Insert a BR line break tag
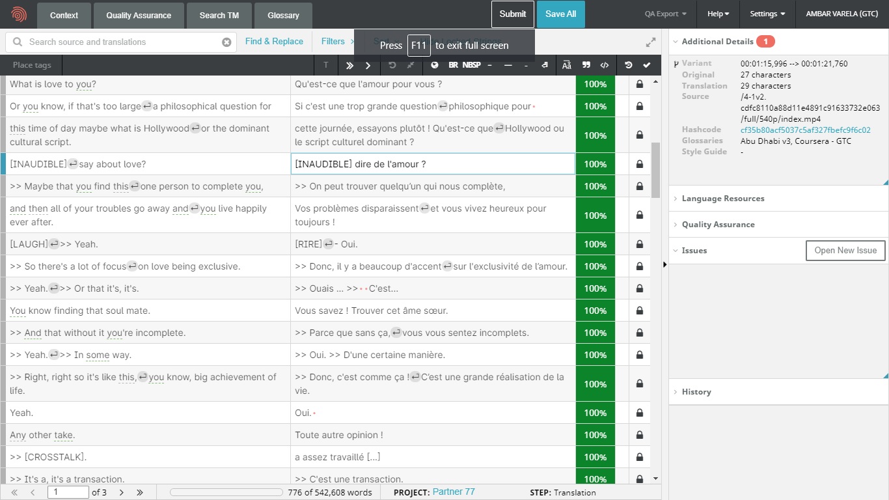 click(453, 65)
